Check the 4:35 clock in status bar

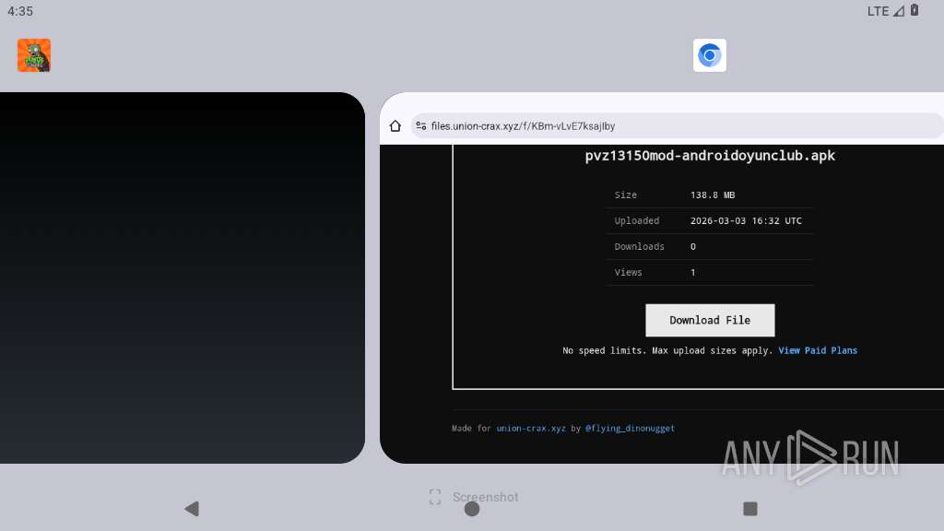pyautogui.click(x=20, y=11)
